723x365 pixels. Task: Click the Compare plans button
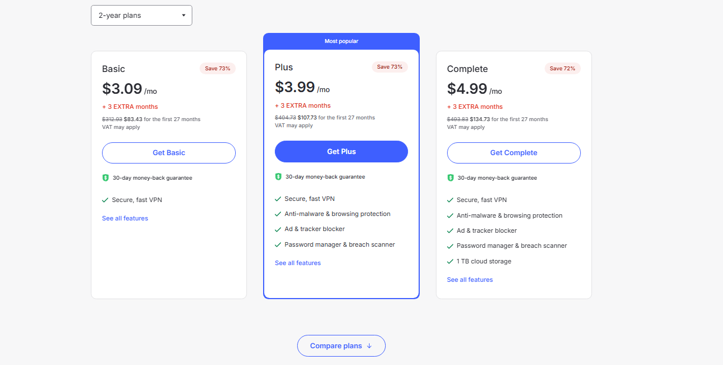[x=341, y=346]
